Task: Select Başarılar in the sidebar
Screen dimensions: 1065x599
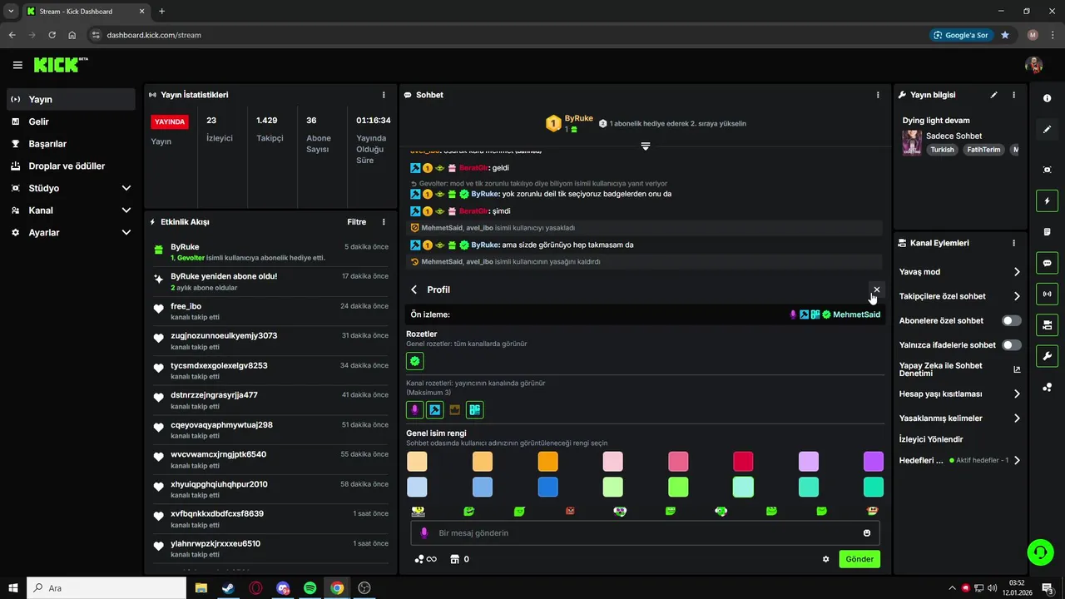Action: (x=71, y=144)
